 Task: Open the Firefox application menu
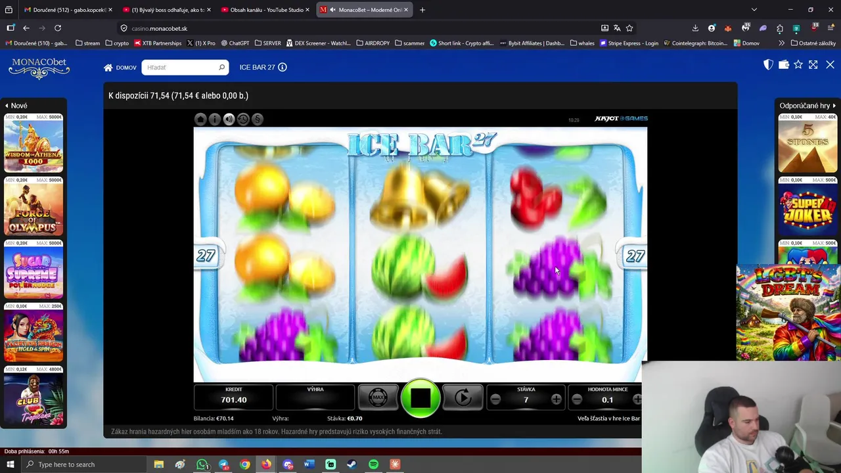pos(830,28)
